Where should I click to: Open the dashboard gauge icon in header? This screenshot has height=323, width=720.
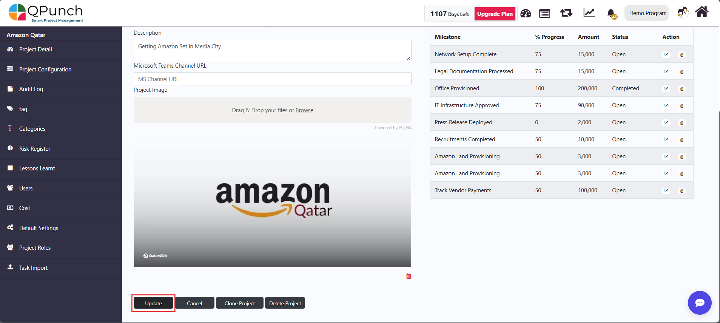click(x=526, y=14)
